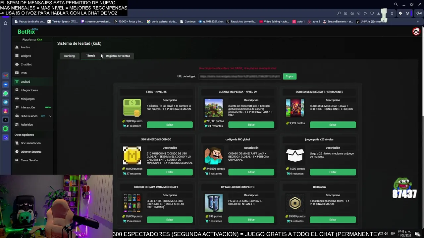Click the play arrow icon in browser toolbar
424x238 pixels.
coord(365,13)
